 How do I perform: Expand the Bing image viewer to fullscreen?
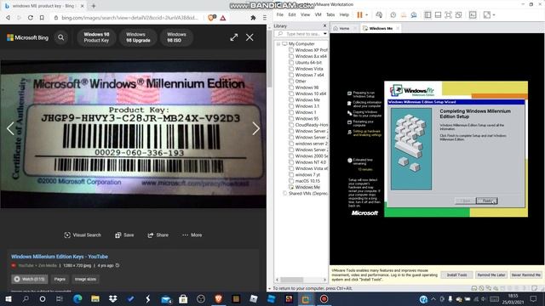pos(234,37)
